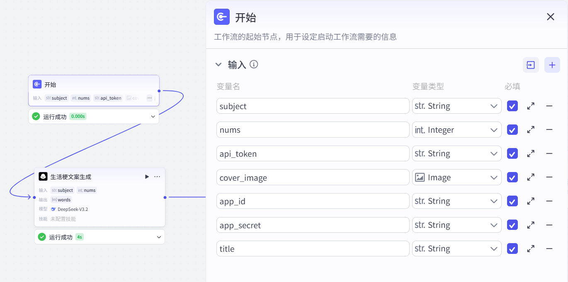
Task: Click the words output tag on node
Action: tap(61, 200)
